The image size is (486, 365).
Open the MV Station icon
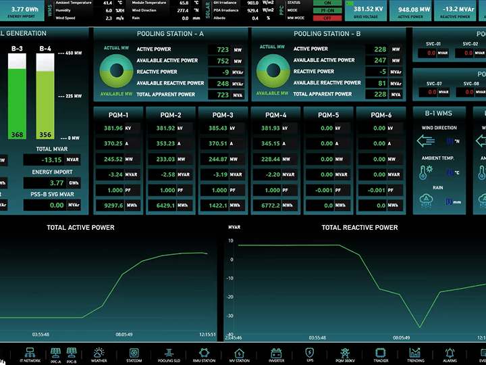[239, 355]
